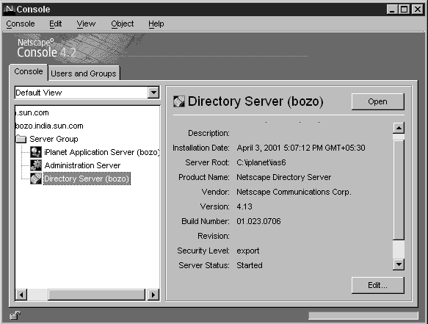
Task: Click the tree horizontal scrollbar thumb
Action: point(96,295)
